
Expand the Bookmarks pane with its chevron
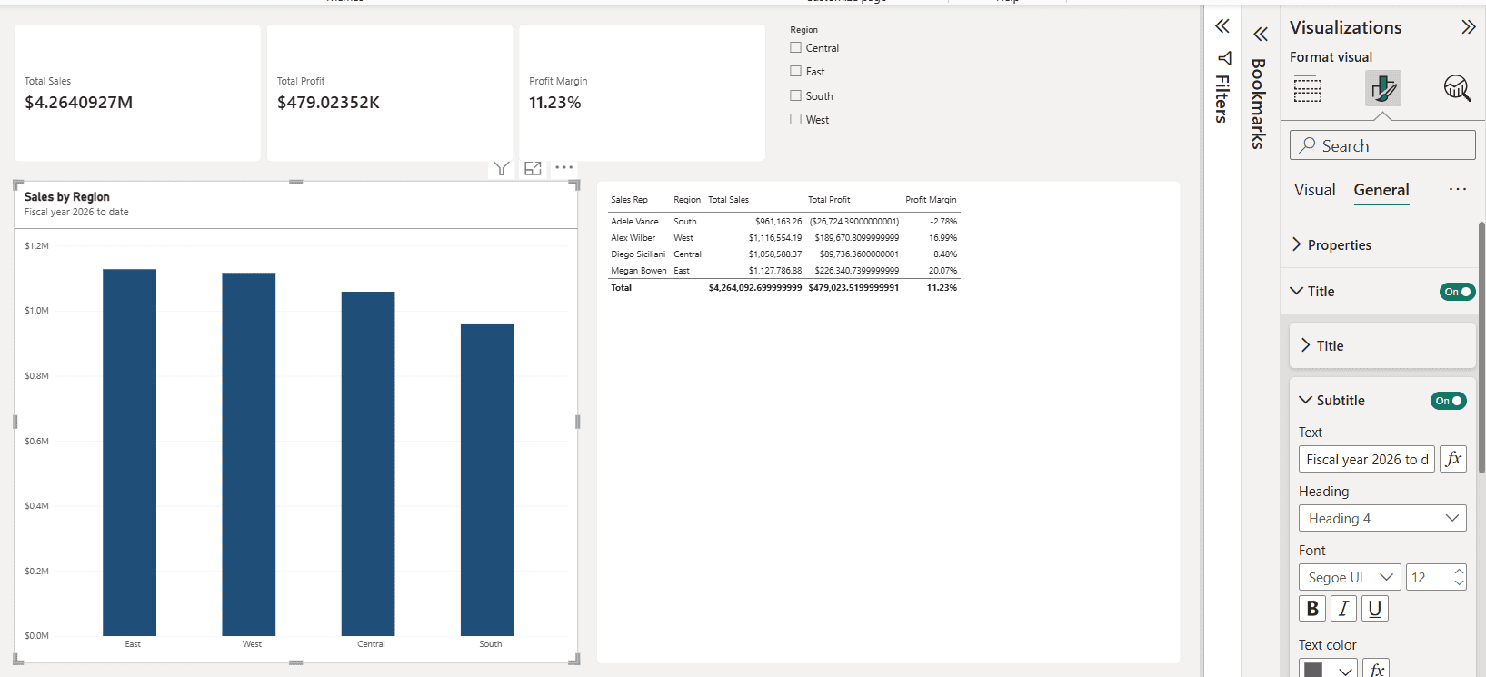1261,35
